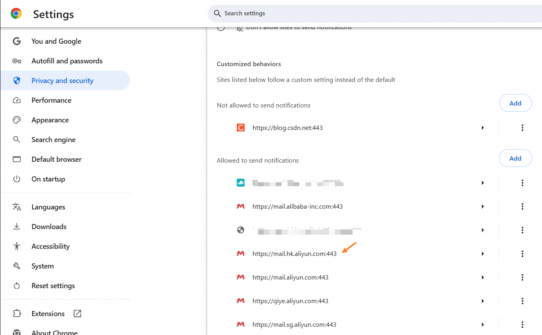Image resolution: width=542 pixels, height=335 pixels.
Task: Click the mail.aliyun.com site favicon
Action: [x=241, y=277]
